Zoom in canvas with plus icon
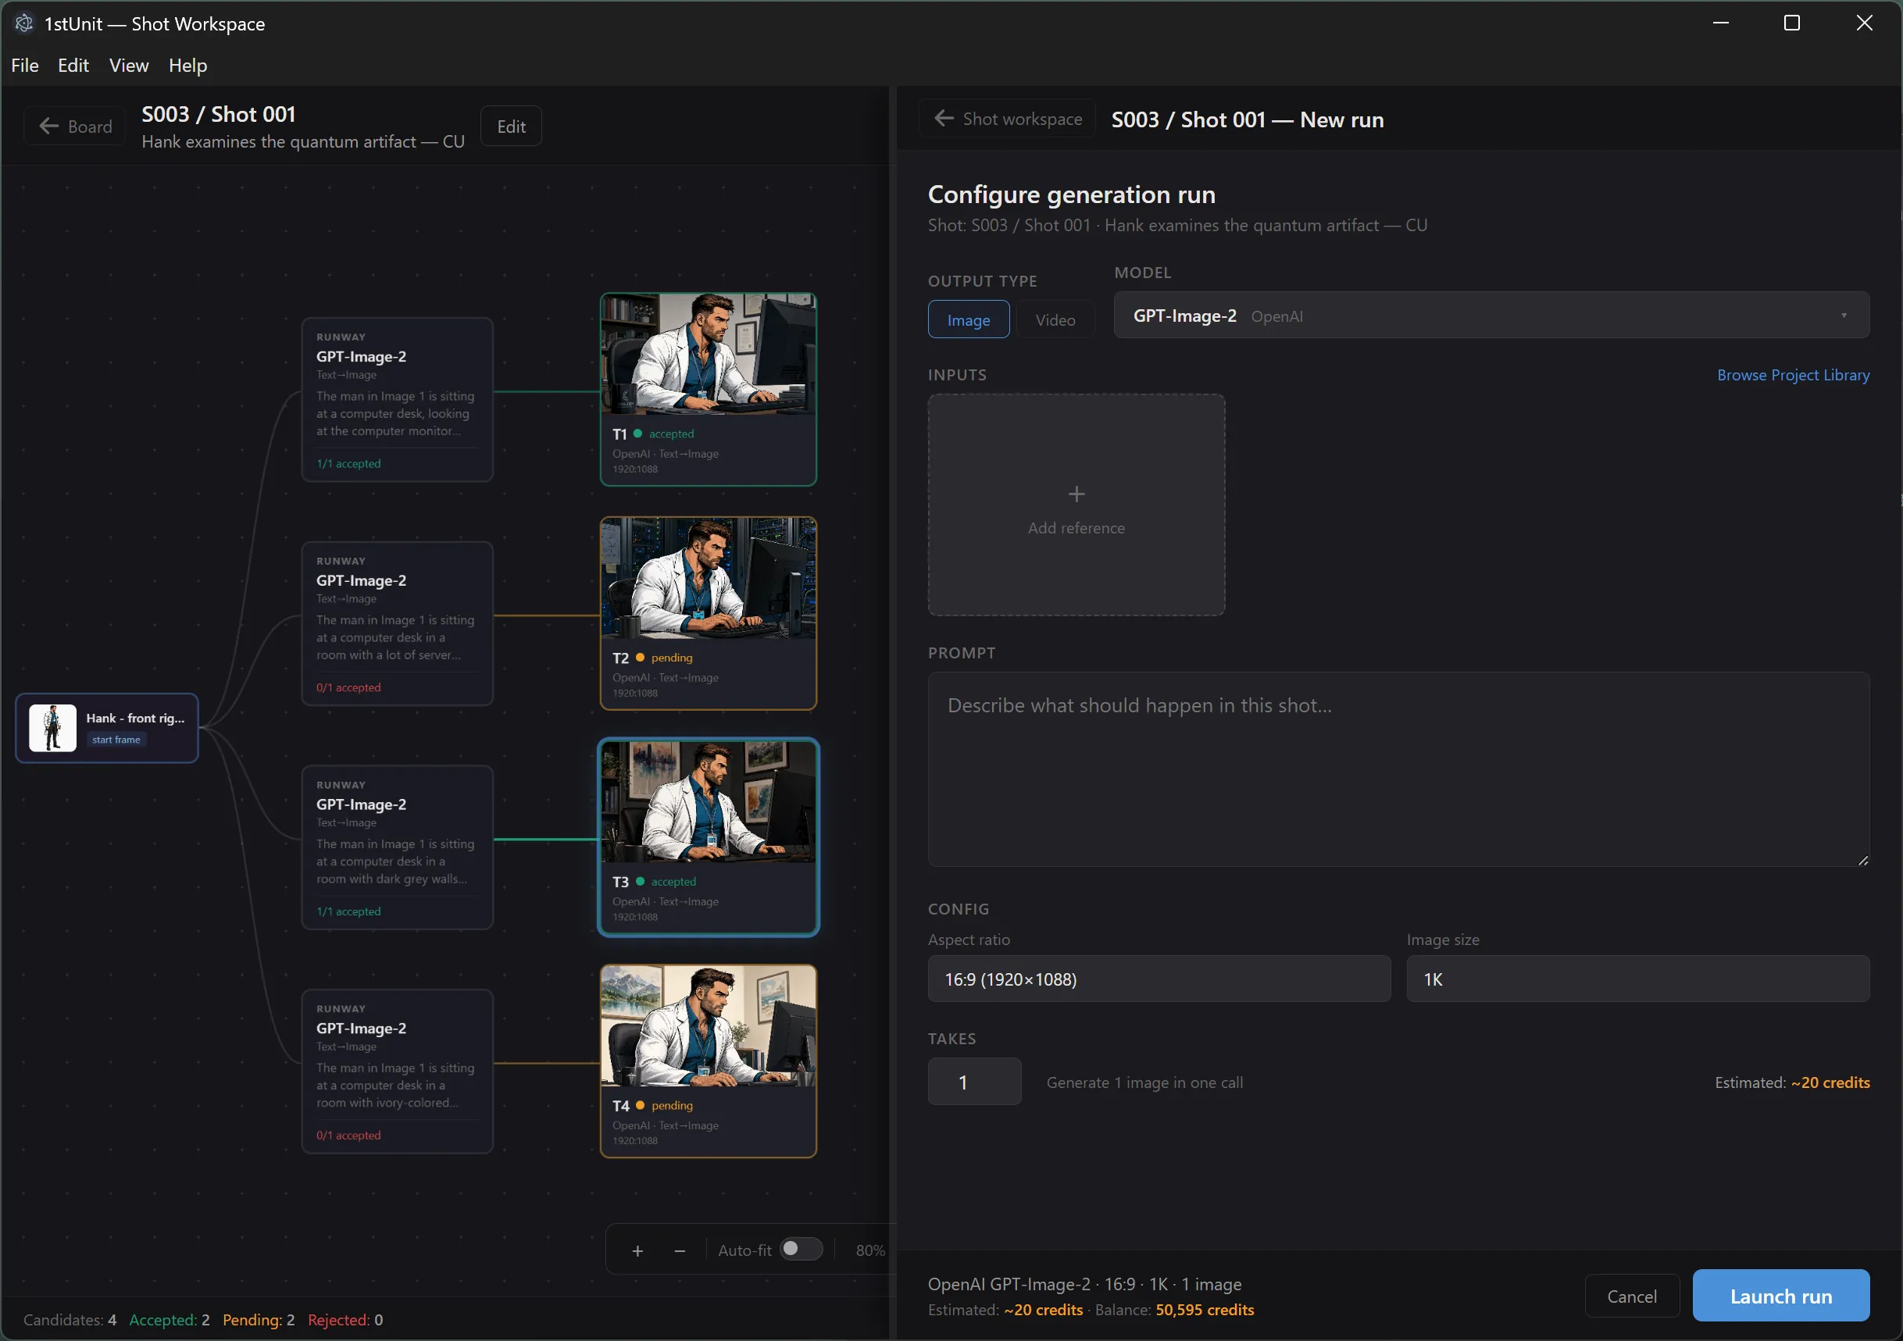Viewport: 1903px width, 1341px height. [x=637, y=1250]
